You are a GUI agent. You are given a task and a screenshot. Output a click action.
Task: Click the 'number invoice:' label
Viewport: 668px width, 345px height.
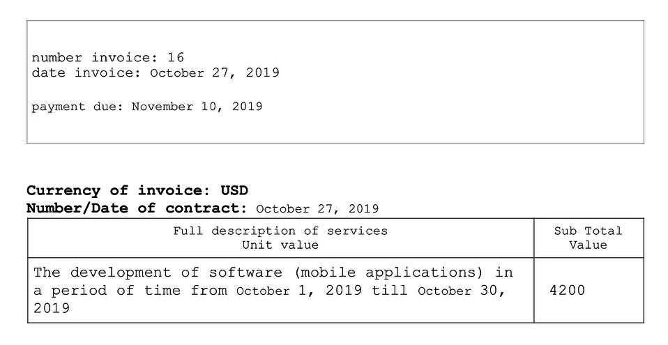[95, 57]
